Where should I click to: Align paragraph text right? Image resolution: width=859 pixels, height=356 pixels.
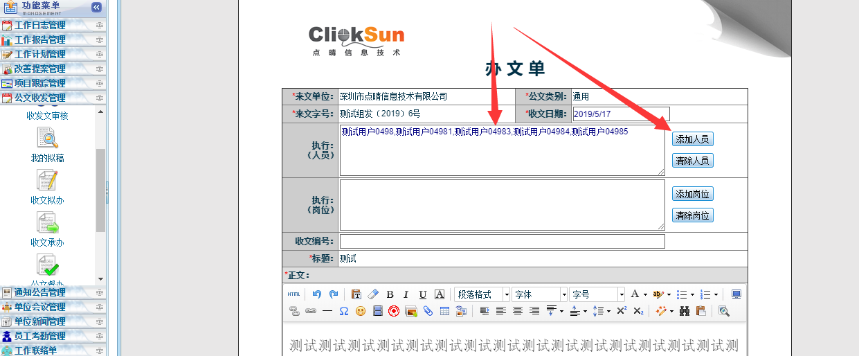(534, 311)
